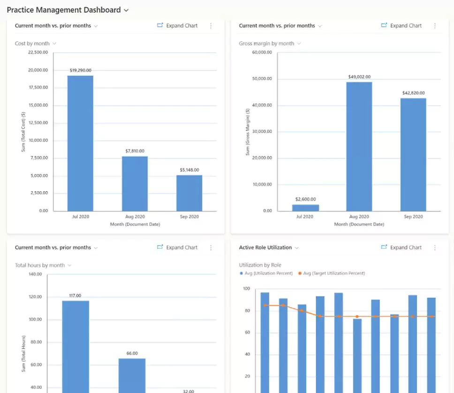454x393 pixels.
Task: Open more options menu on Gross margin card
Action: (x=435, y=26)
